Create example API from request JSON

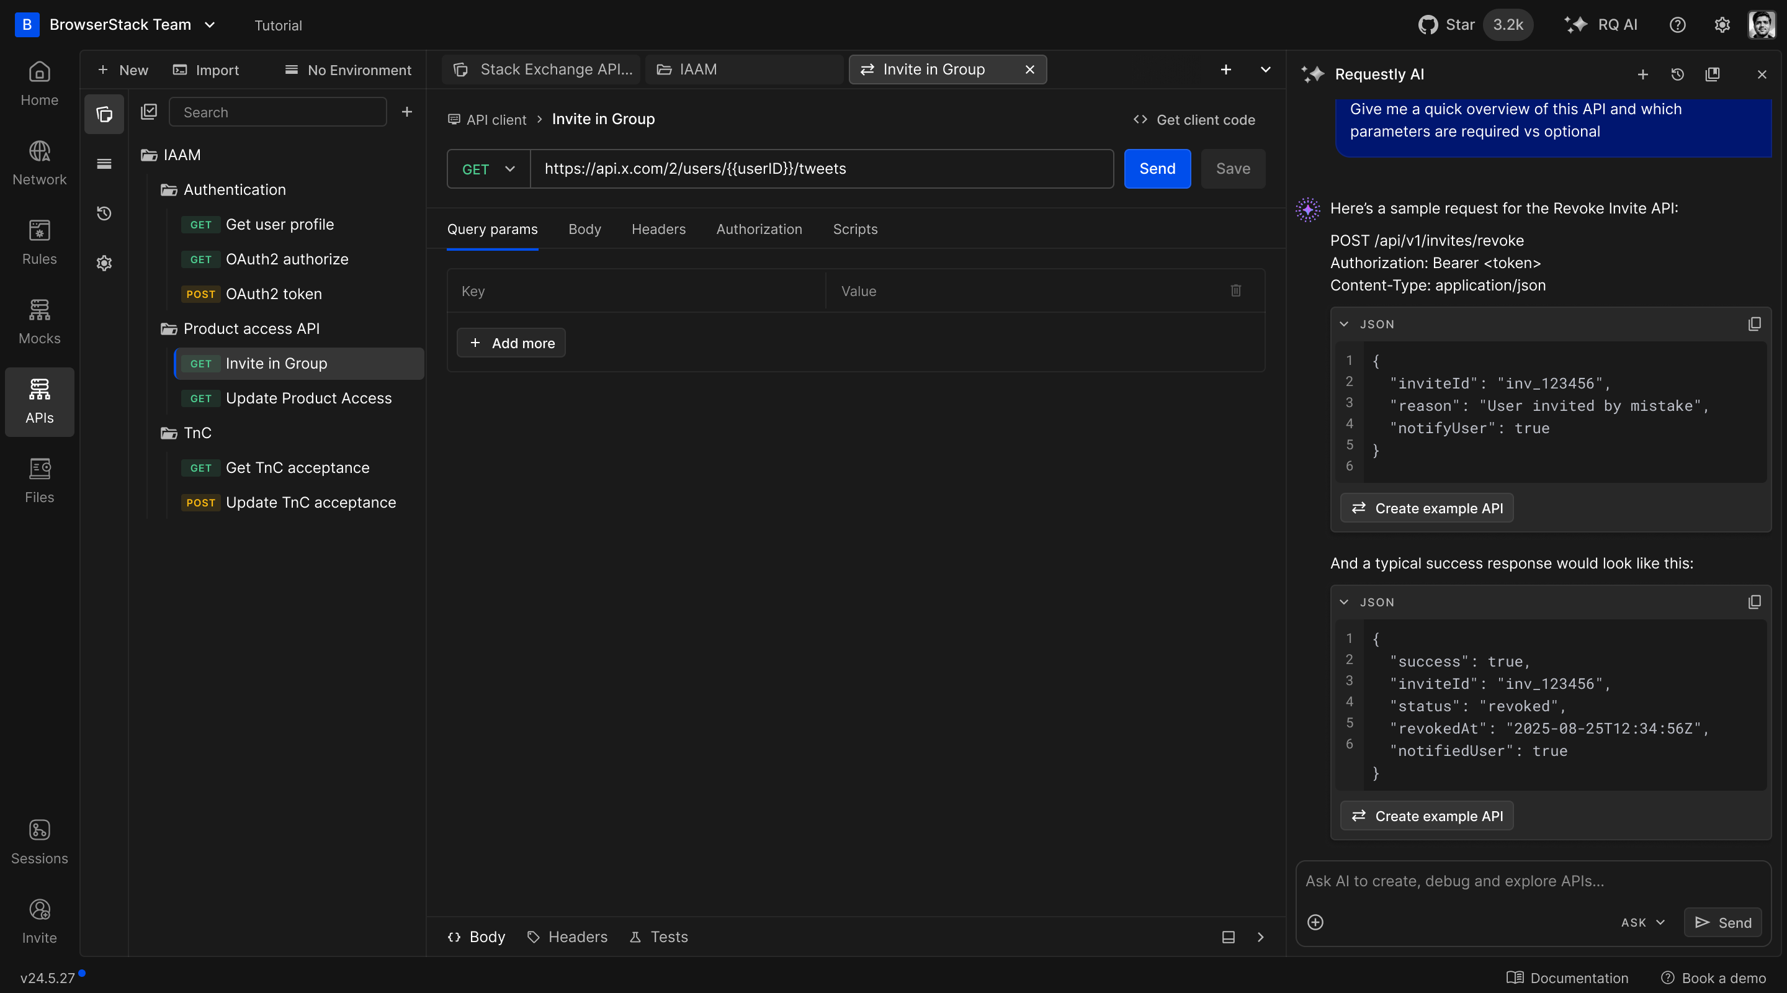click(1426, 509)
